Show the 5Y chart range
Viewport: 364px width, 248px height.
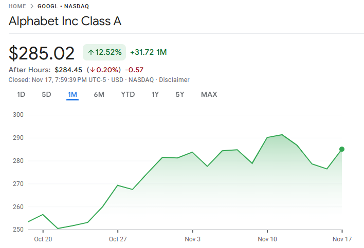tap(180, 94)
